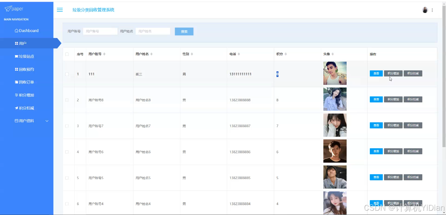Open avatar photo of 用户姓名5
Viewport: 446px width, 215px height.
(335, 177)
